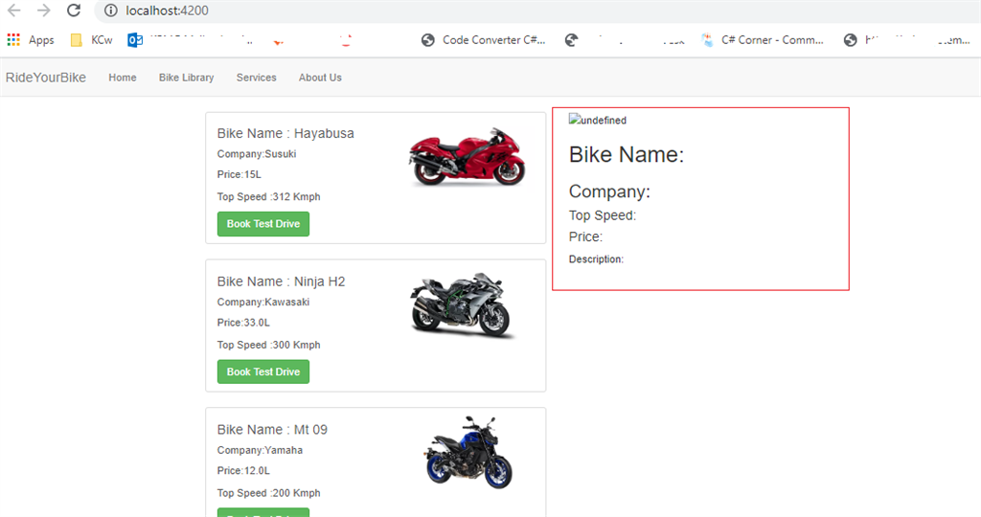This screenshot has width=981, height=517.
Task: Click 'Company:Susuki' text
Action: point(257,154)
